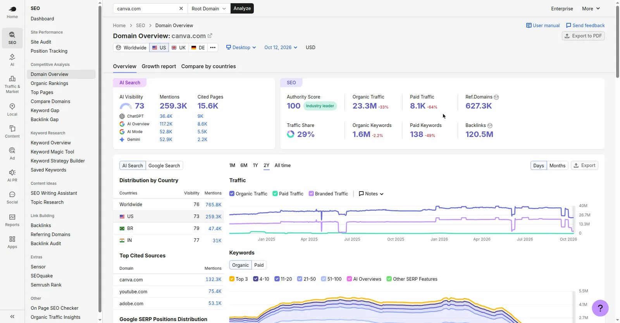
Task: Click Export to PDF button
Action: point(583,36)
